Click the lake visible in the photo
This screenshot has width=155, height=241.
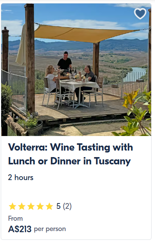click(135, 75)
